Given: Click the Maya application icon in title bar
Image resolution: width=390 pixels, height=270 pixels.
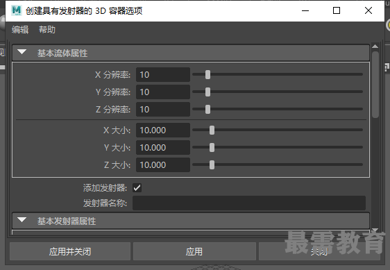Looking at the screenshot, I should pyautogui.click(x=17, y=10).
